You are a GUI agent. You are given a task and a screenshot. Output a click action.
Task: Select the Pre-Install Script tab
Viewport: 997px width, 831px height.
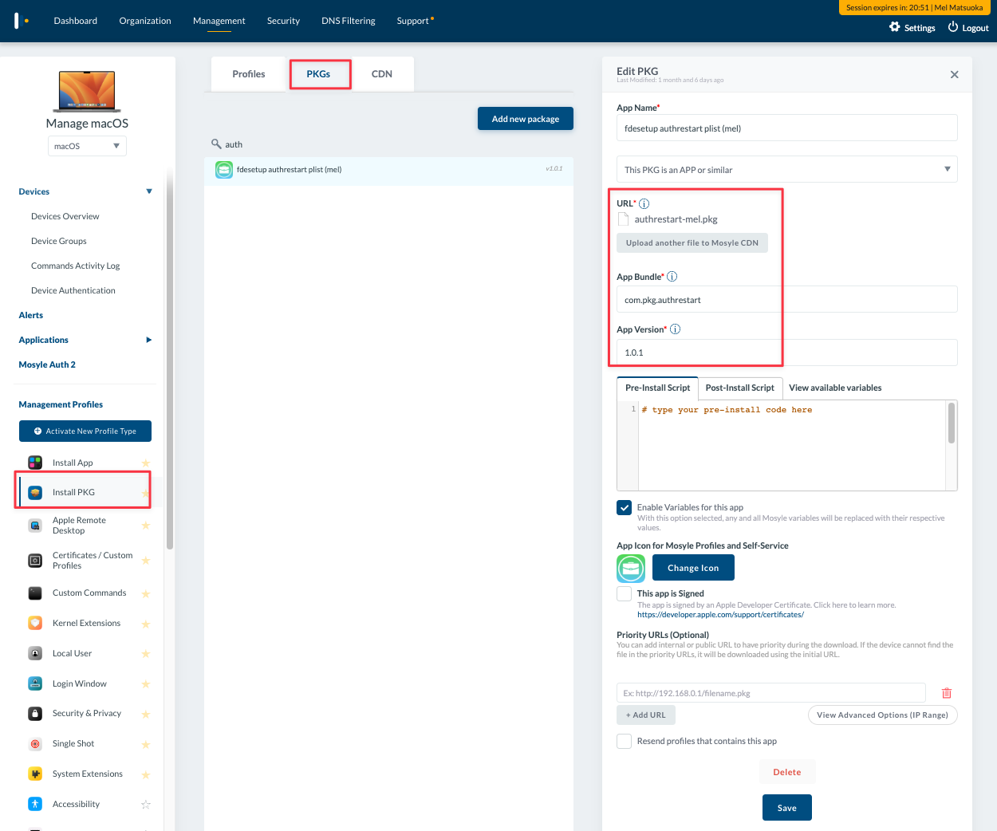(658, 388)
